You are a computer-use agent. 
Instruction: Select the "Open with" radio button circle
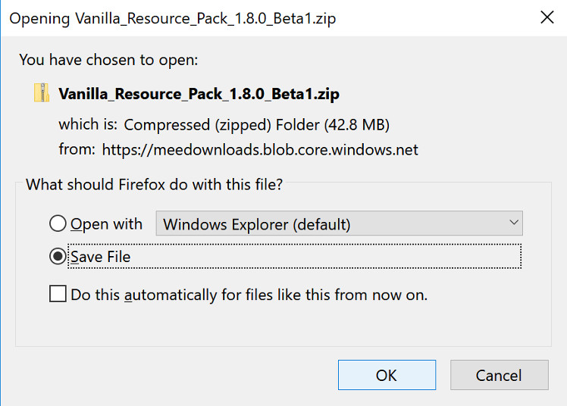pos(58,224)
